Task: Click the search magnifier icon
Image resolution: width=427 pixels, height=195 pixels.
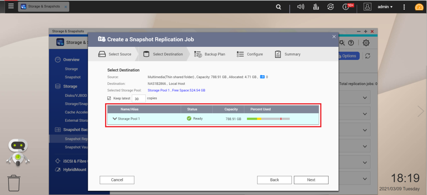Action: [278, 7]
